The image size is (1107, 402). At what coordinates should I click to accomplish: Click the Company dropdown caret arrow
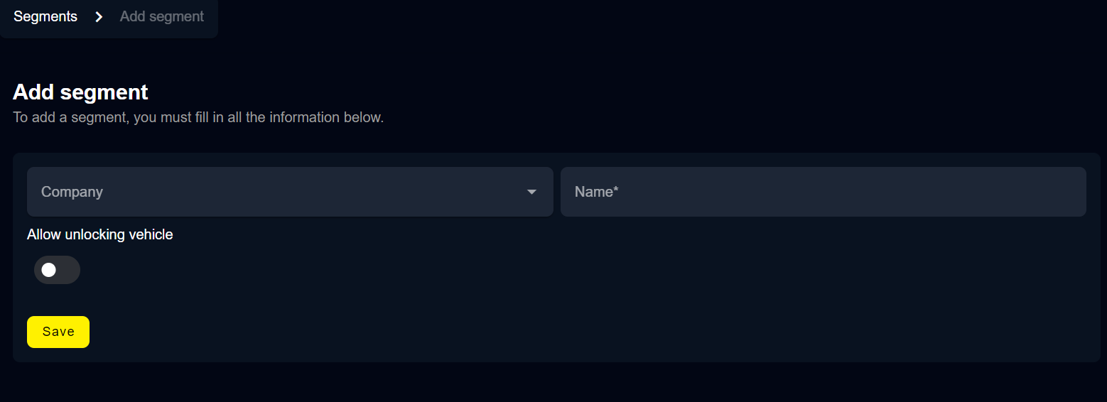click(531, 192)
